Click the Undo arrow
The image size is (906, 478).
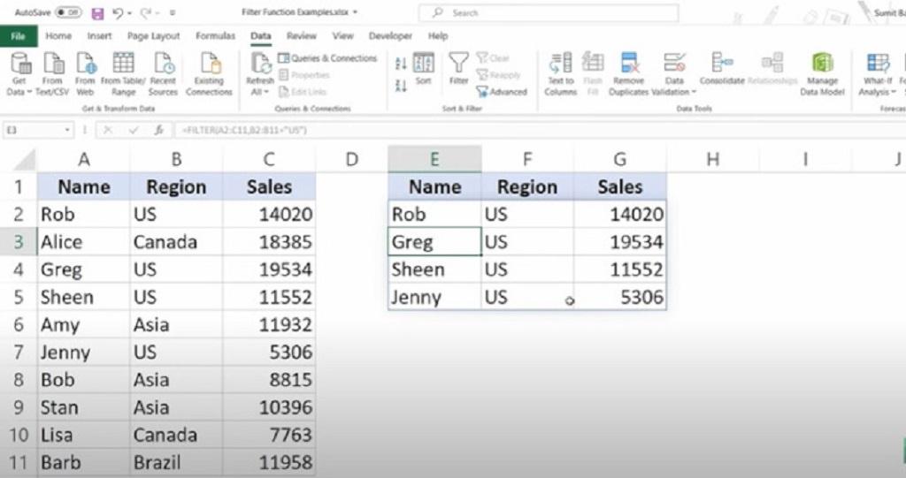tap(118, 12)
